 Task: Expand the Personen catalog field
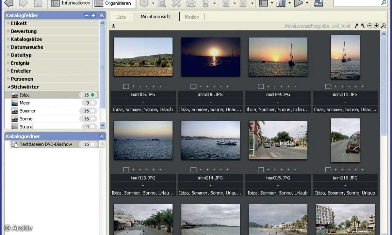tap(8, 79)
